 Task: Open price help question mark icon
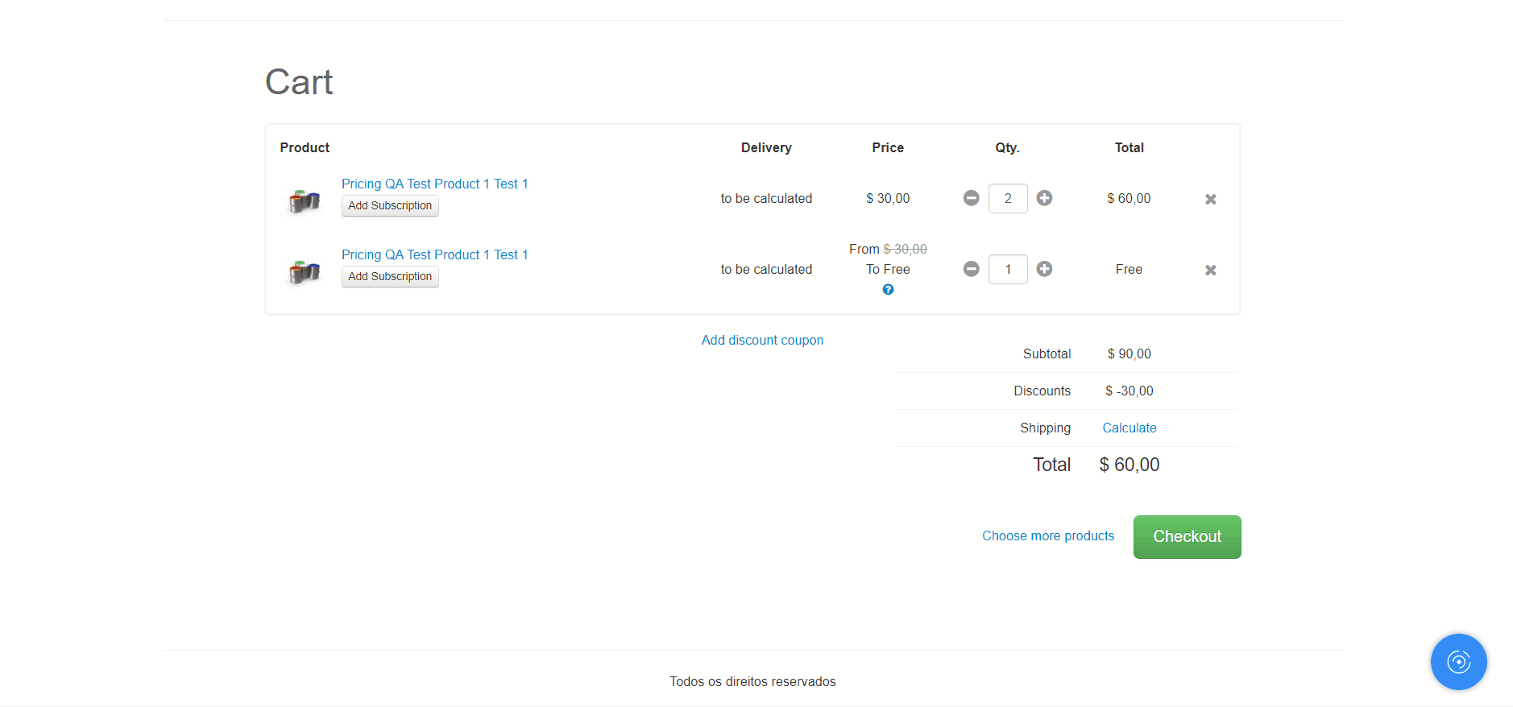(x=888, y=290)
